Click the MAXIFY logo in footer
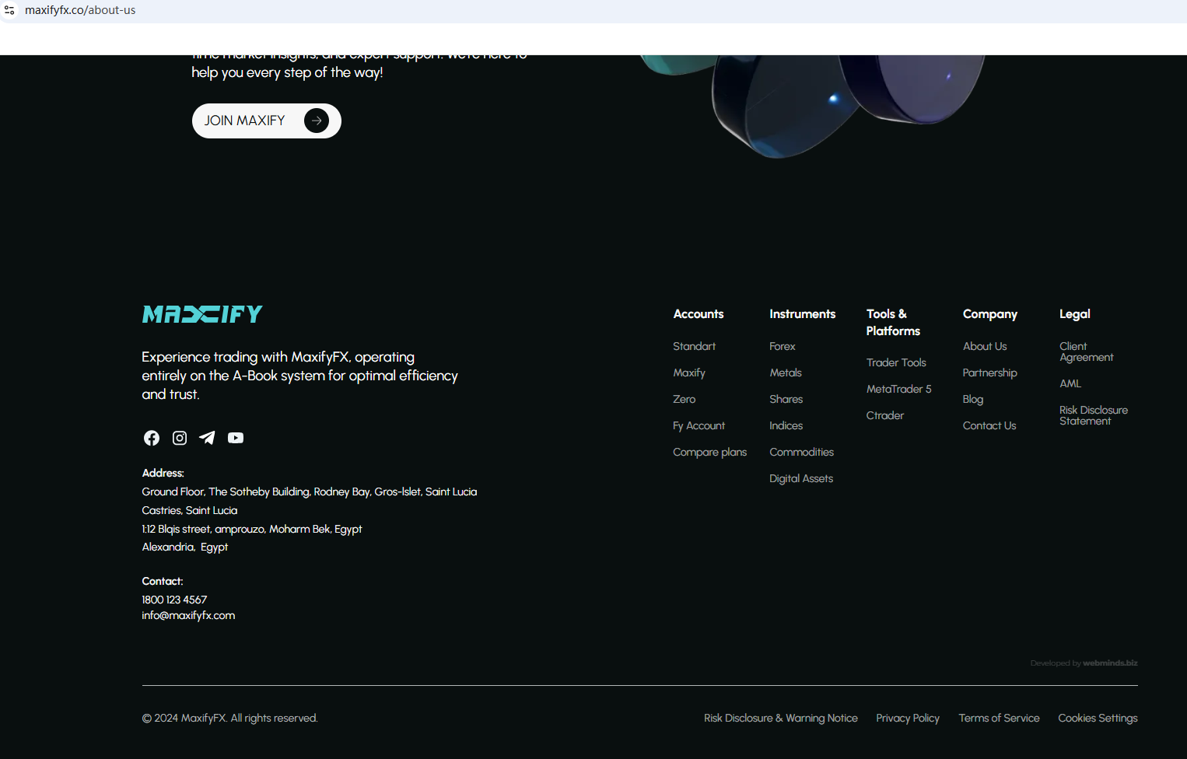Image resolution: width=1187 pixels, height=759 pixels. point(202,314)
